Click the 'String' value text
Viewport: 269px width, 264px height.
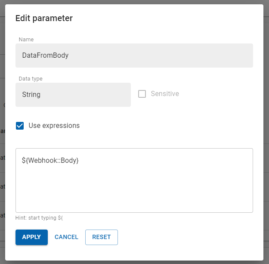pyautogui.click(x=31, y=94)
